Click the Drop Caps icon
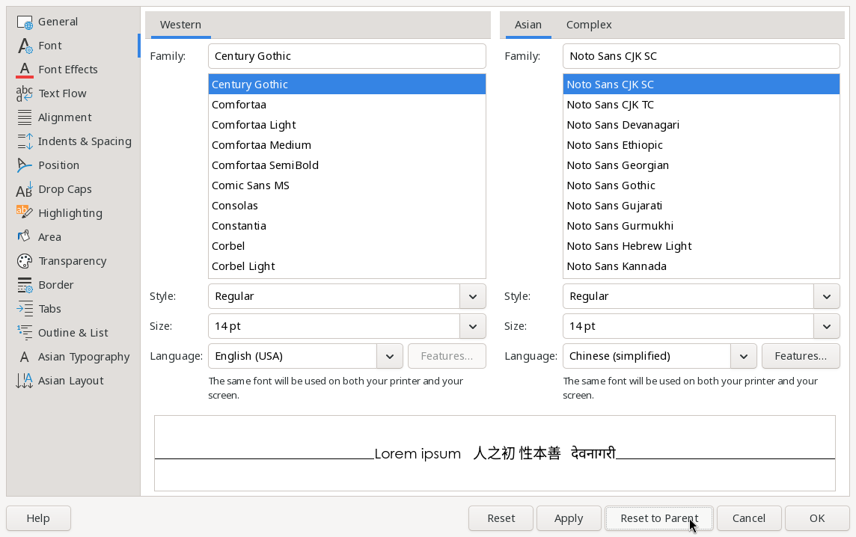 (25, 189)
